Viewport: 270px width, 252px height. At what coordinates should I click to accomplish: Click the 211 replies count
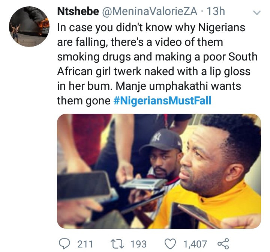[85, 243]
